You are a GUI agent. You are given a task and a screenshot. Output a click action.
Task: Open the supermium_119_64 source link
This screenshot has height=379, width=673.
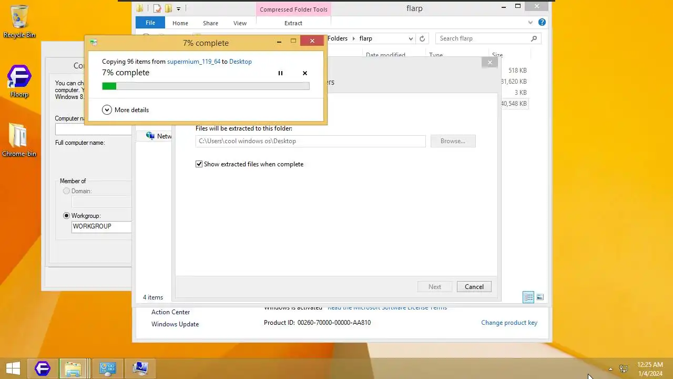coord(193,62)
